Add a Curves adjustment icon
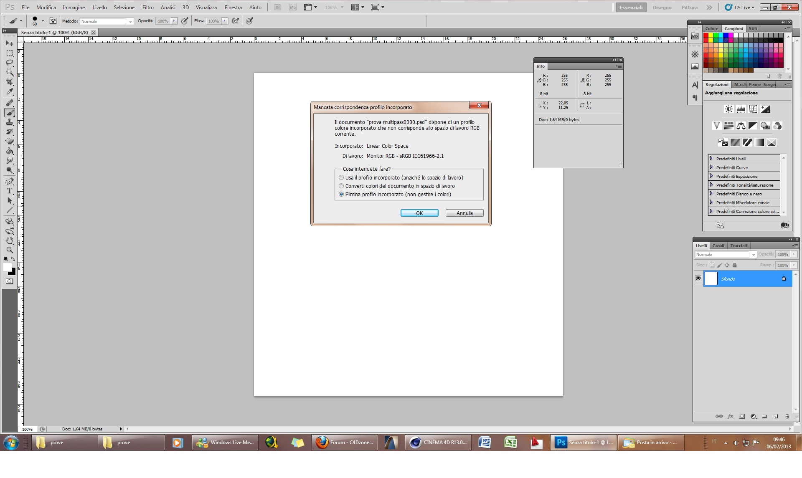 tap(753, 109)
